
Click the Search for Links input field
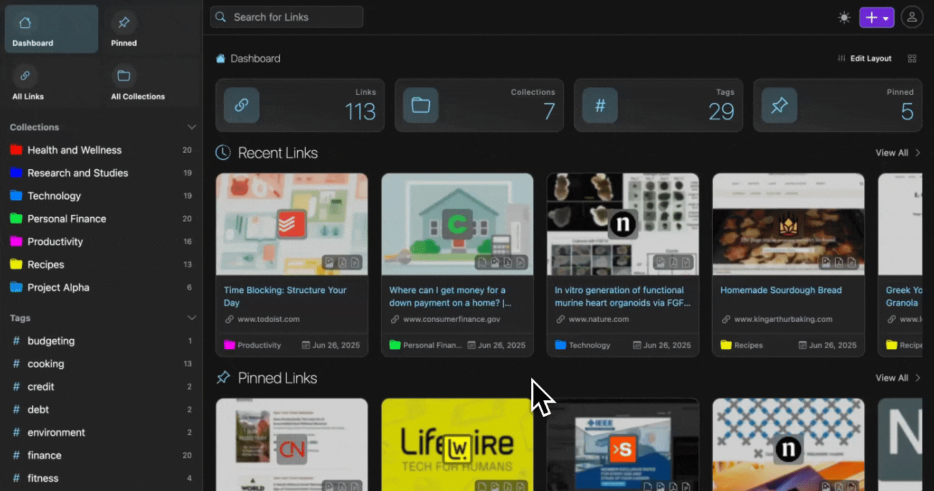(x=294, y=16)
